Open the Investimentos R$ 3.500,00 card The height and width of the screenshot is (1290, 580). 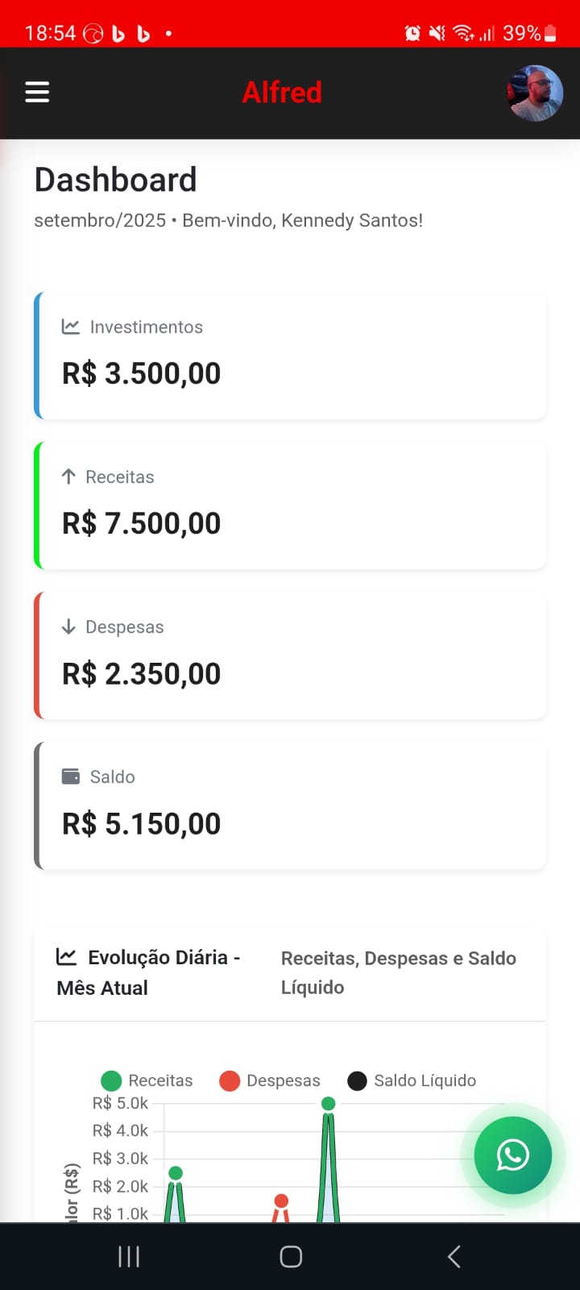point(290,356)
